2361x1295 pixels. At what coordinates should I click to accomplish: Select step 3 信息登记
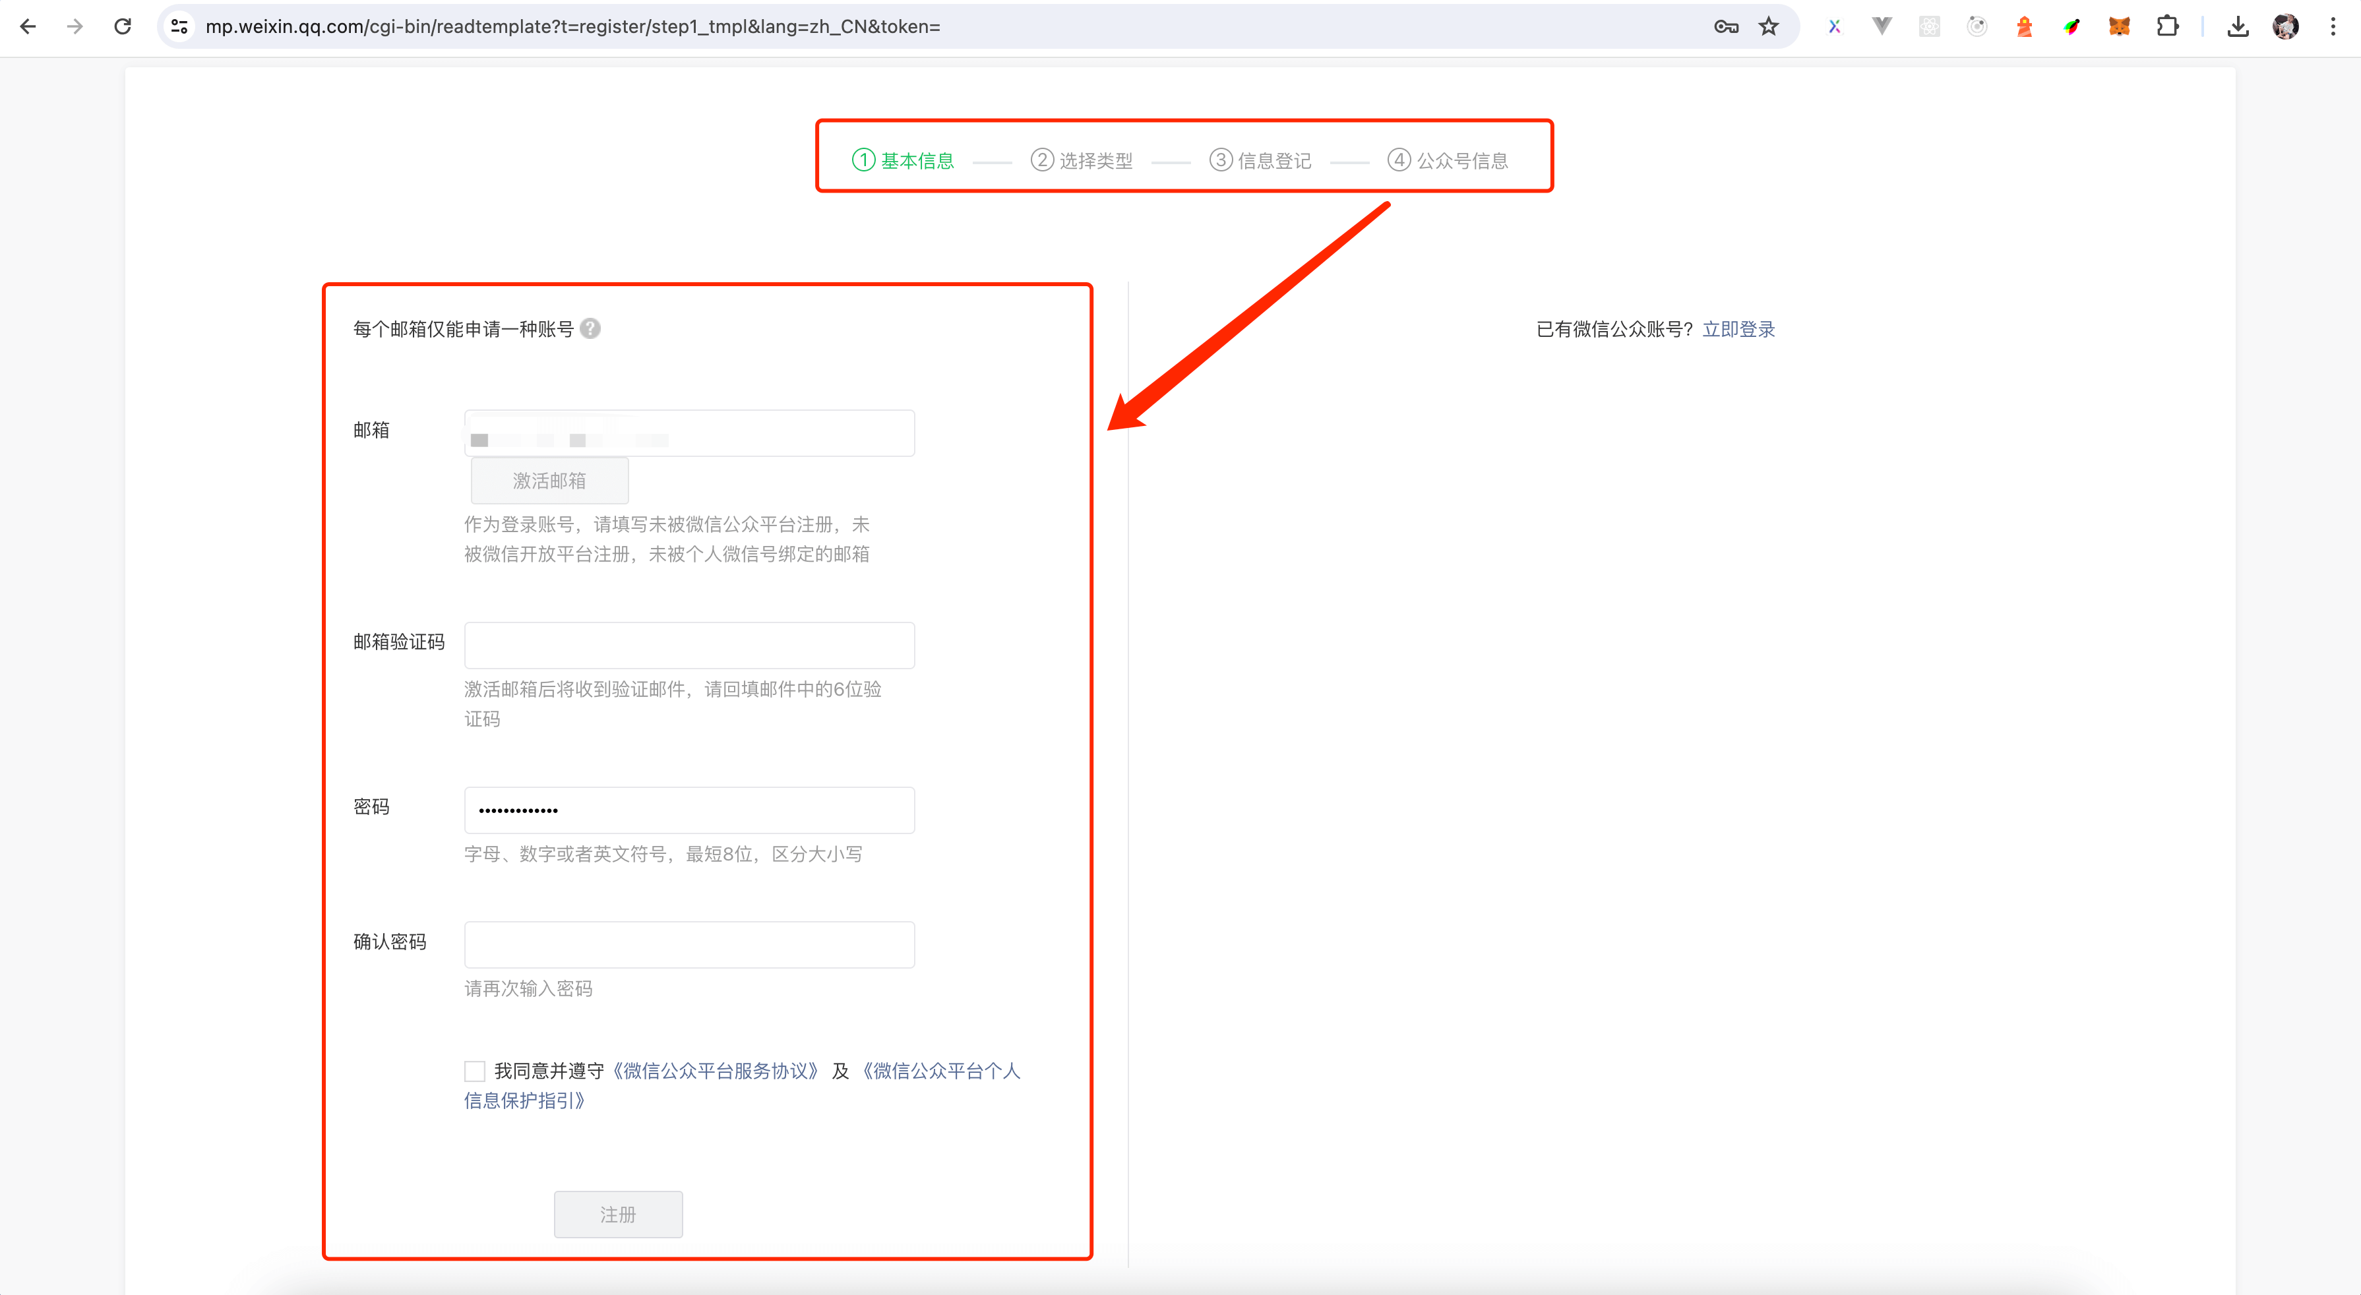[x=1260, y=160]
